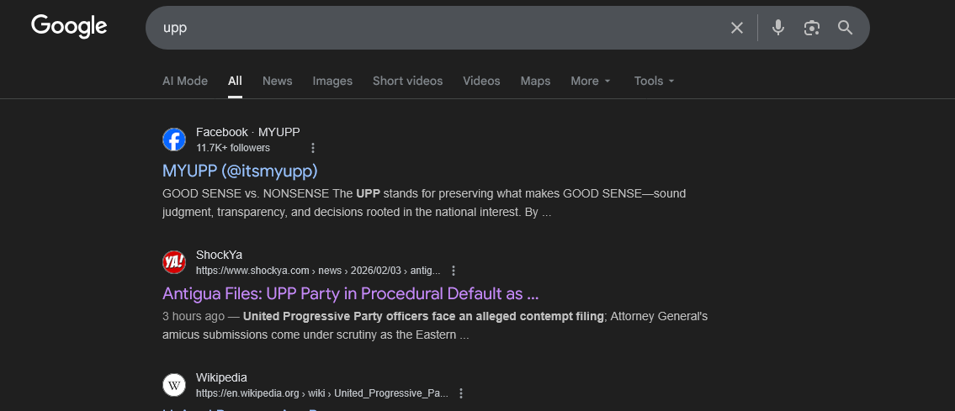Viewport: 955px width, 411px height.
Task: Select the Short videos tab
Action: pos(407,81)
